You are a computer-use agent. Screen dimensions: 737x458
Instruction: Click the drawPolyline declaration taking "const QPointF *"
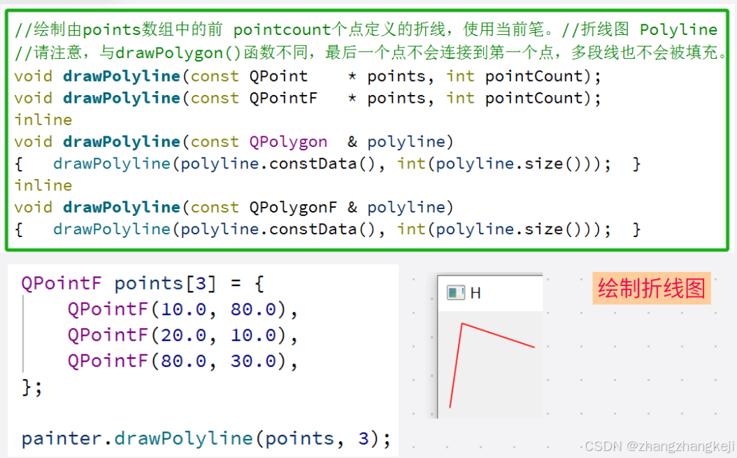coord(308,98)
